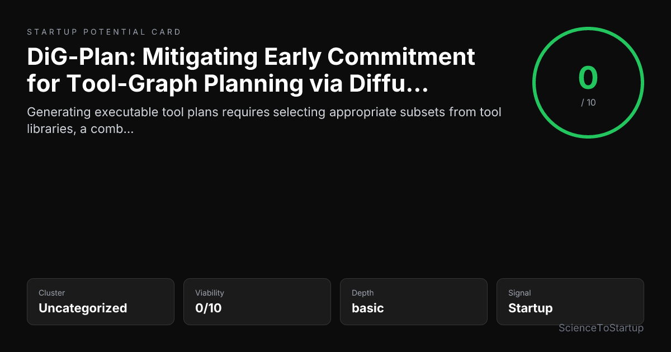Screen dimensions: 671x352
Task: Click the ScienceToStartup watermark link
Action: pyautogui.click(x=601, y=328)
